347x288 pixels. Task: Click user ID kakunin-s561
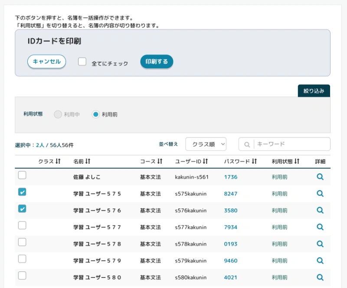(192, 177)
